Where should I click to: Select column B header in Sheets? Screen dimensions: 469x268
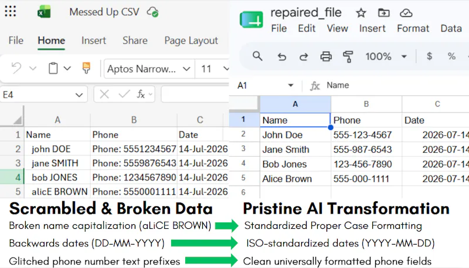(x=366, y=104)
